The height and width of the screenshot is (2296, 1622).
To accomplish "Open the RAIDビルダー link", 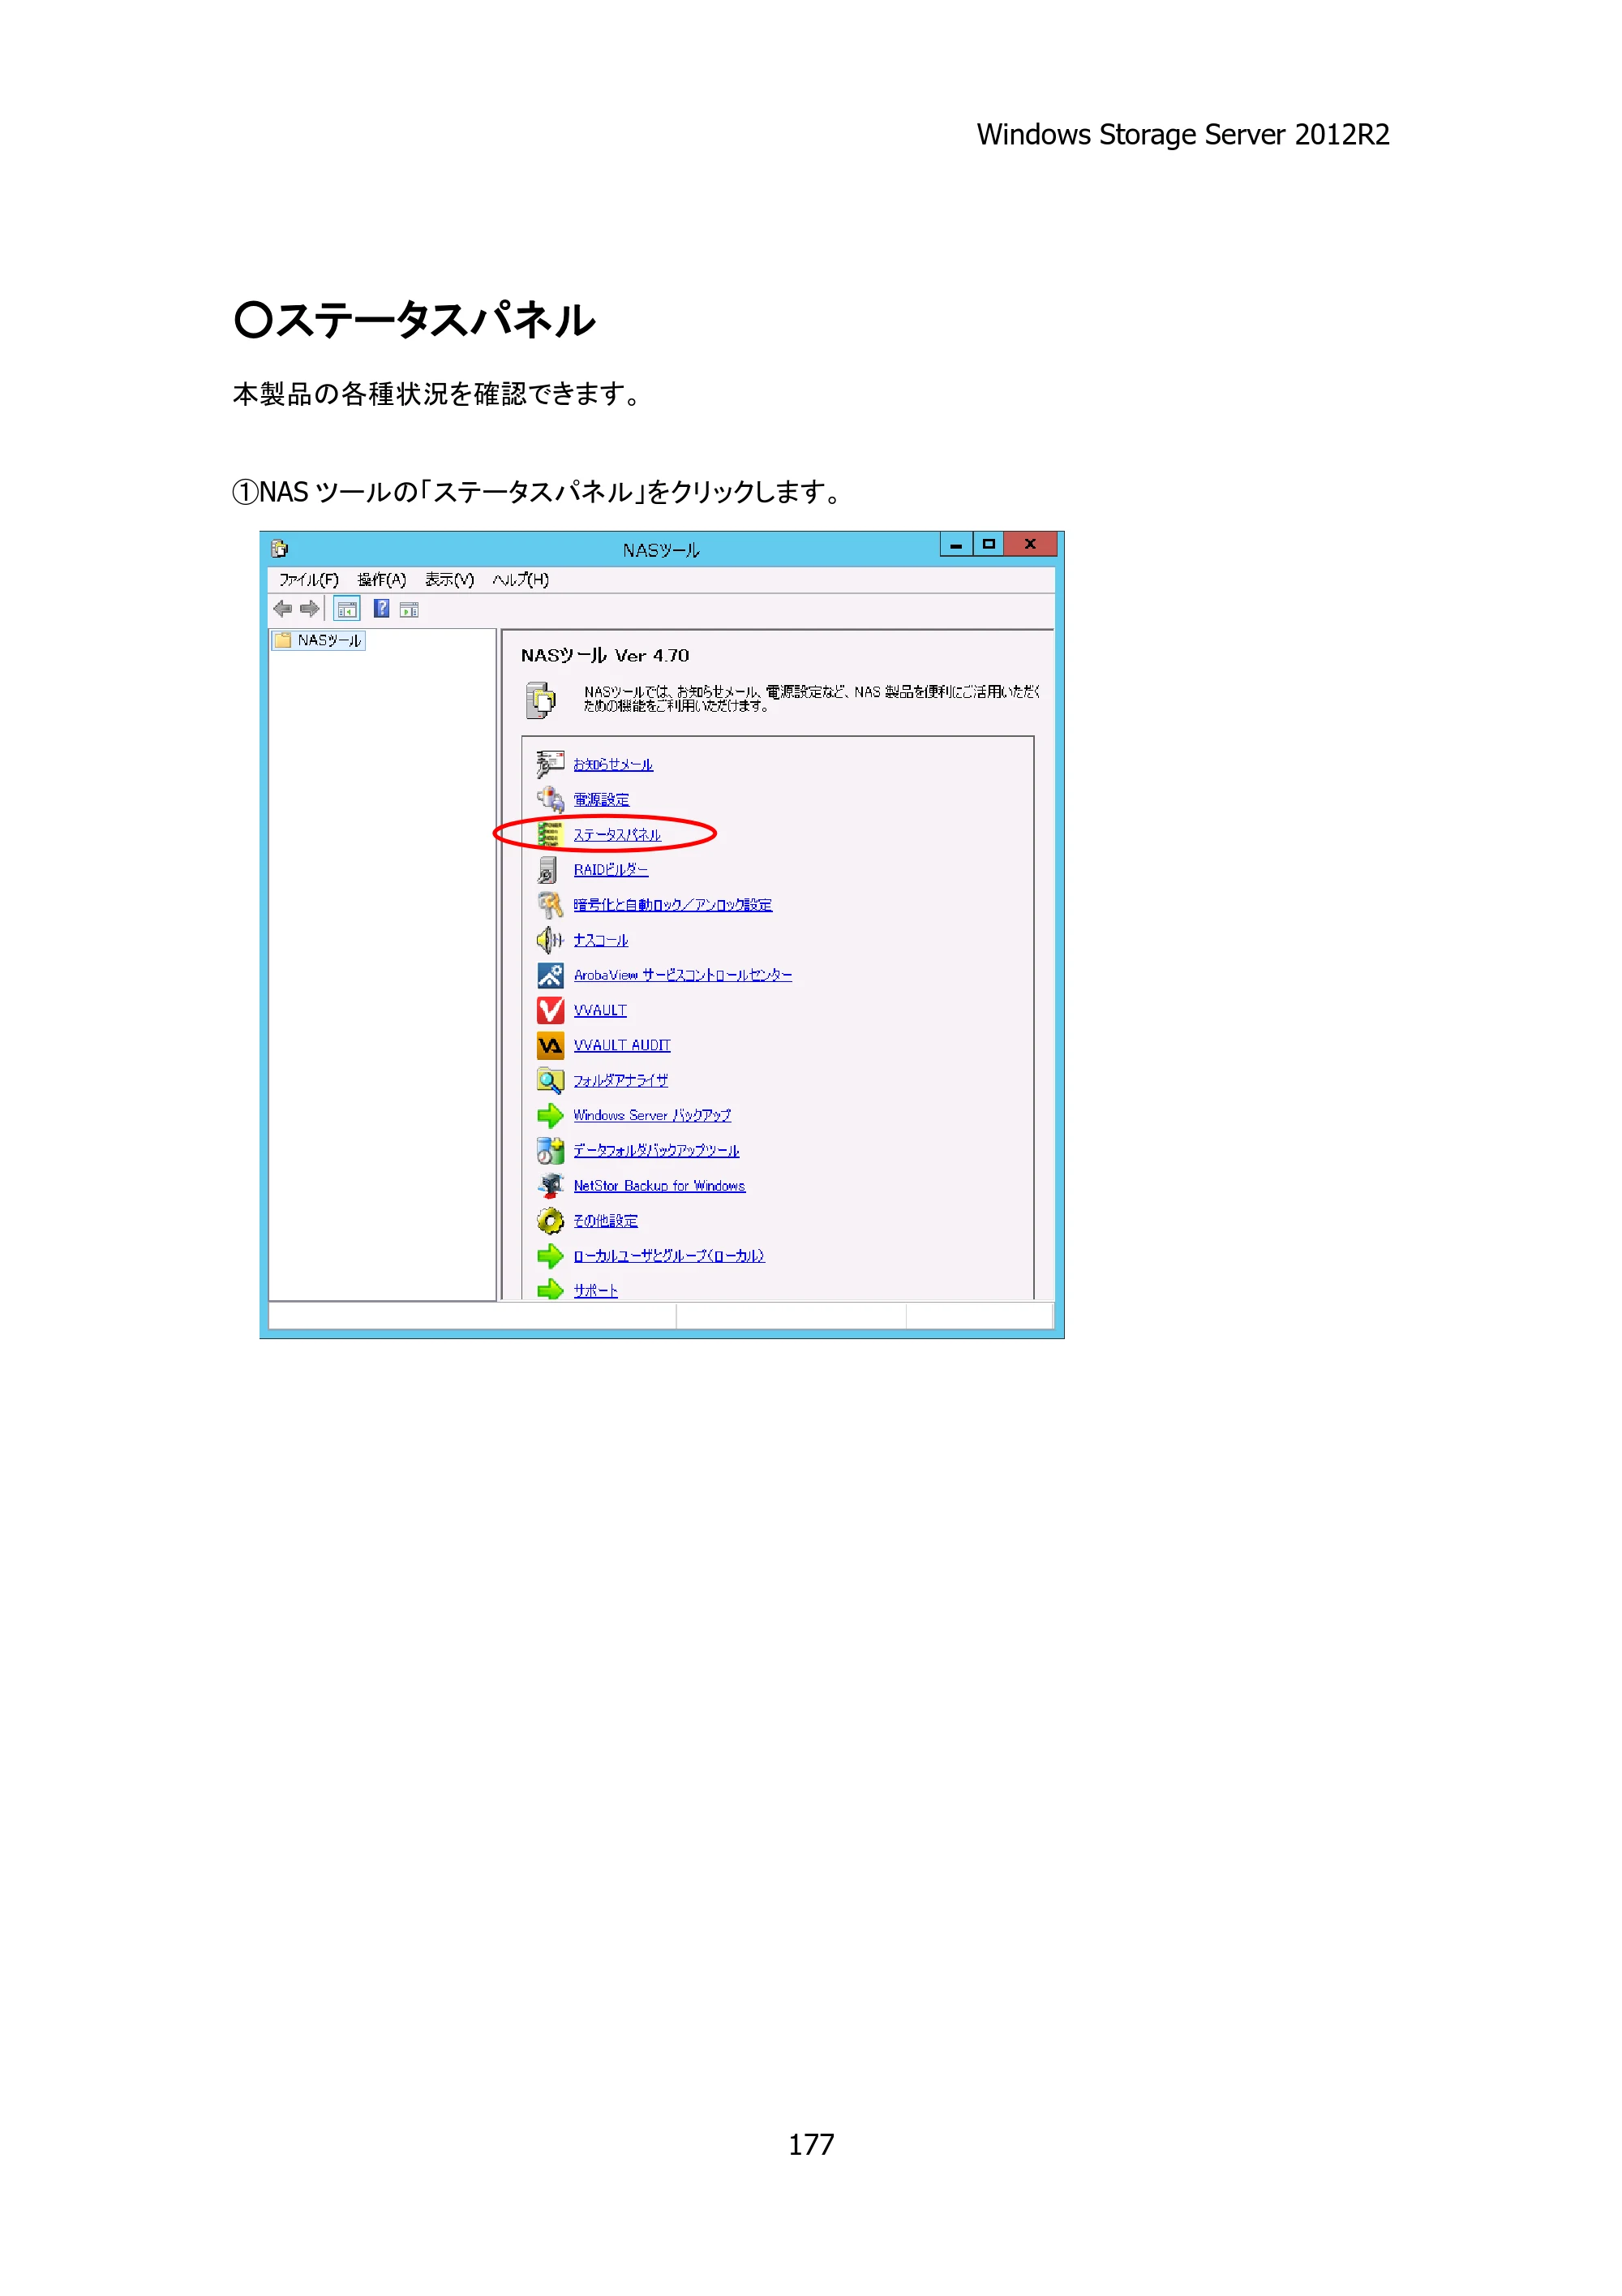I will (x=611, y=870).
